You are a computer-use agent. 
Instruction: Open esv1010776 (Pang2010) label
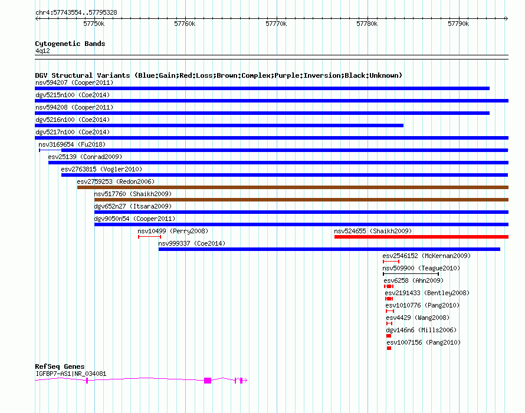pos(422,305)
